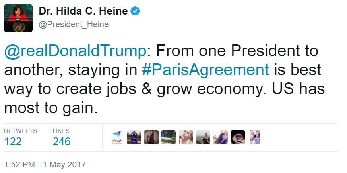The image size is (347, 173).
Task: Click the black-background liker avatar
Action: click(x=238, y=137)
